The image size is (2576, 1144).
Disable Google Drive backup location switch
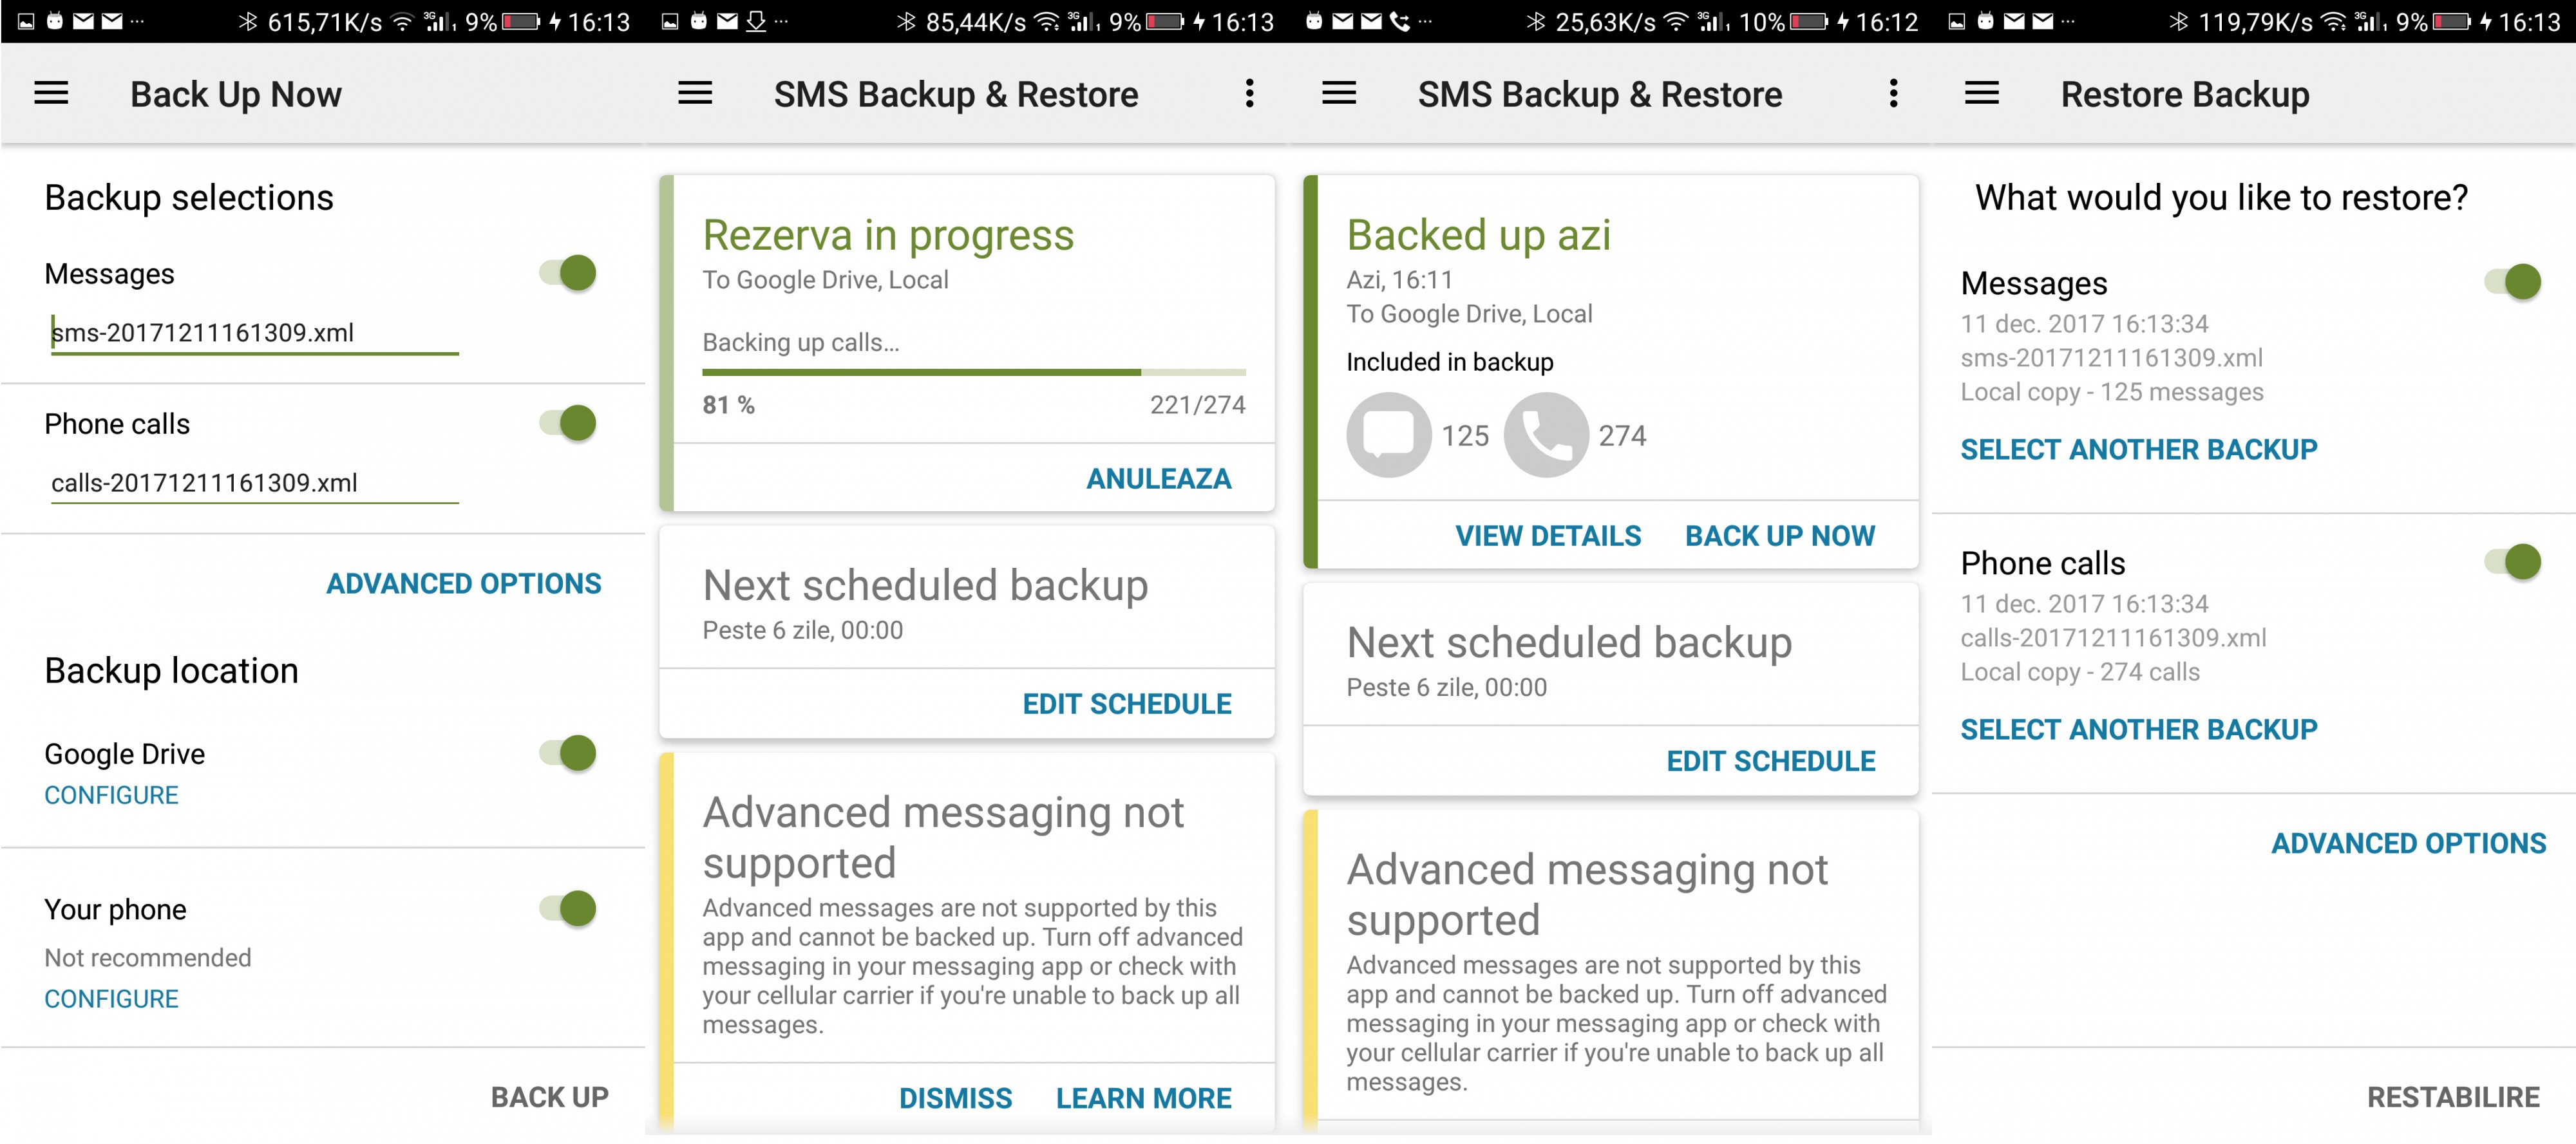(568, 753)
